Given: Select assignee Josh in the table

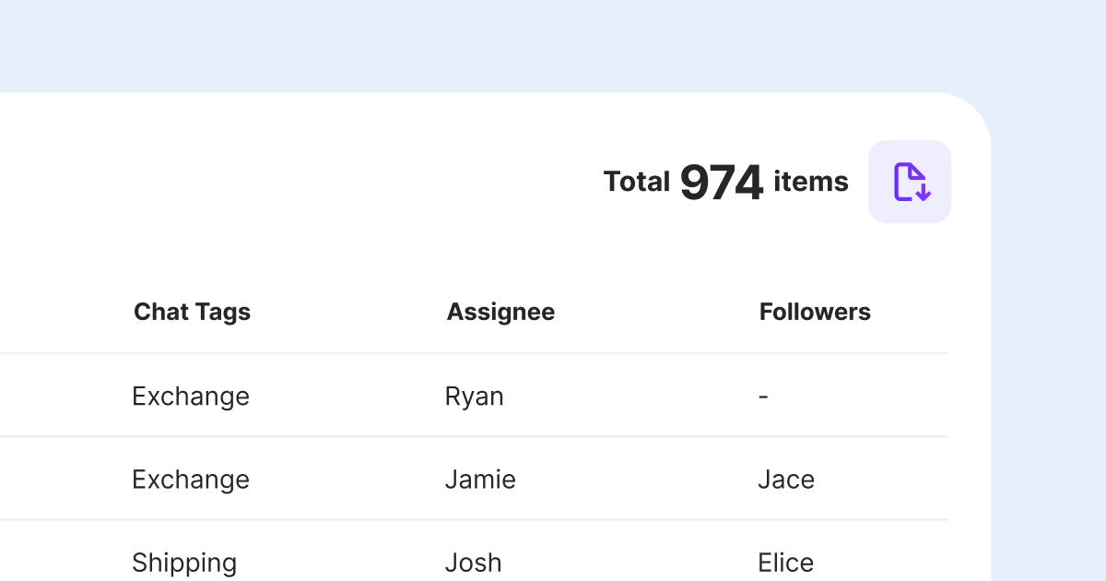Looking at the screenshot, I should (x=473, y=563).
